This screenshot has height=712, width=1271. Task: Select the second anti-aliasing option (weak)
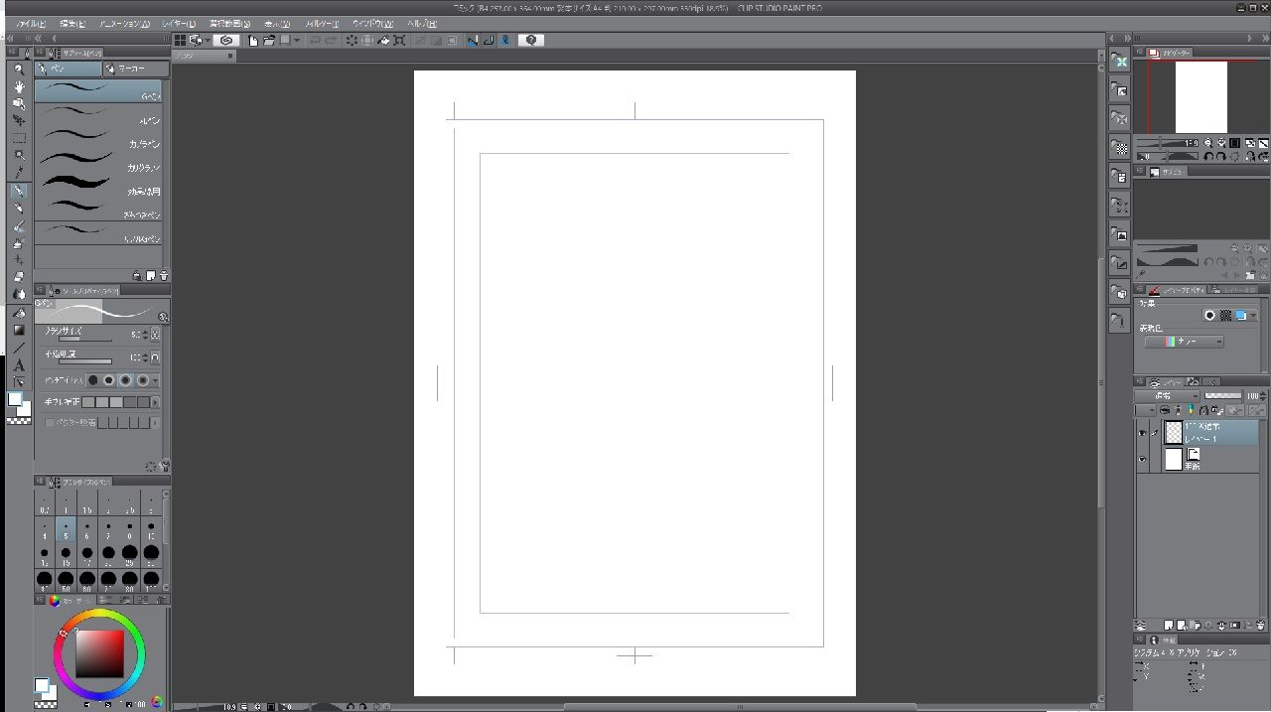pyautogui.click(x=109, y=380)
